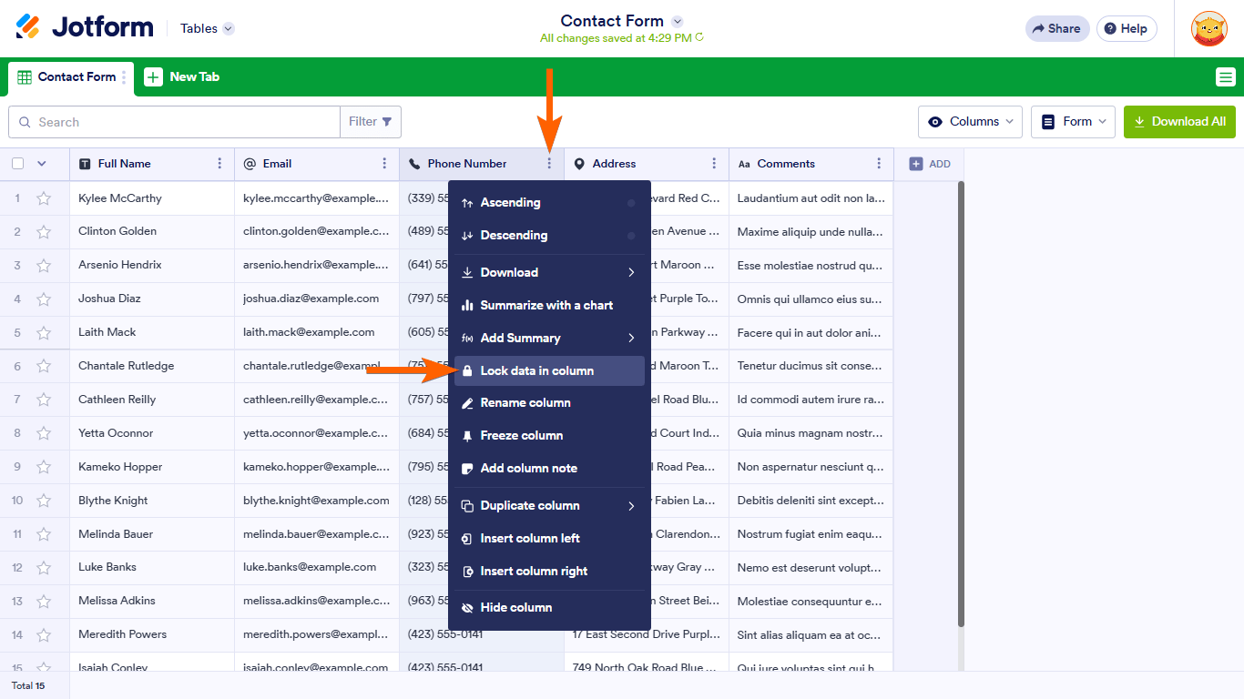The image size is (1244, 699).
Task: Open the Email column three-dot menu
Action: 384,164
